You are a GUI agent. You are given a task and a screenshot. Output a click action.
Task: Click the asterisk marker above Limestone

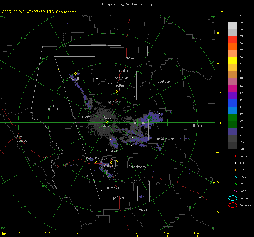(53, 106)
